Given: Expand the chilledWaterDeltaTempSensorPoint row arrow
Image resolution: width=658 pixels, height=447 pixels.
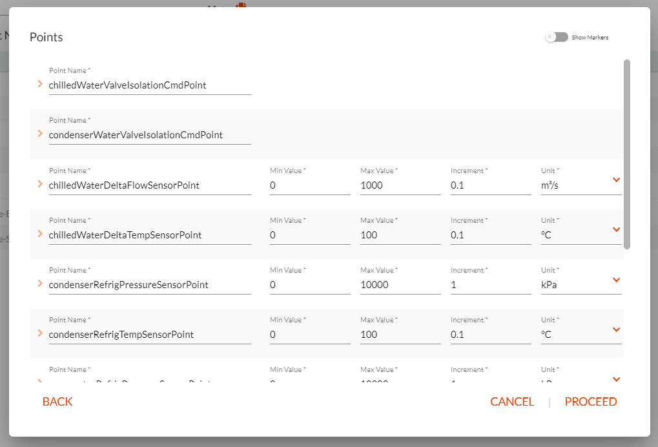Looking at the screenshot, I should point(40,233).
